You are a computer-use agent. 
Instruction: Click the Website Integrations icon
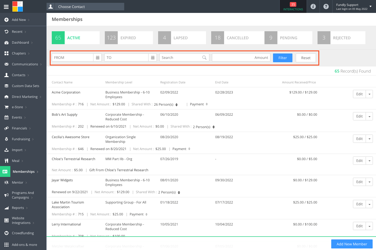click(x=6, y=220)
